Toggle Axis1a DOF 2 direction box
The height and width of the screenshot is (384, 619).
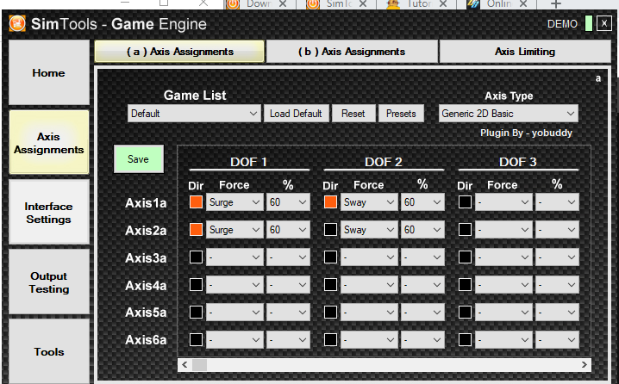[x=330, y=202]
